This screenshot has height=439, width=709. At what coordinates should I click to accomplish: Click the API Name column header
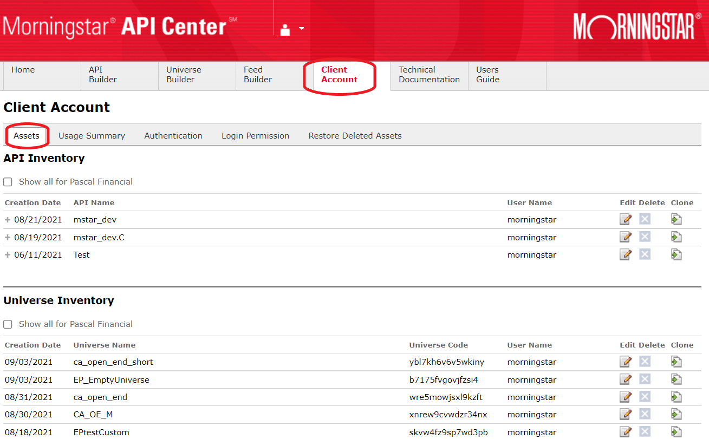tap(94, 202)
